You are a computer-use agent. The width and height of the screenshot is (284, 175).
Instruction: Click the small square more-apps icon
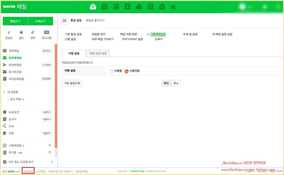tap(173, 7)
